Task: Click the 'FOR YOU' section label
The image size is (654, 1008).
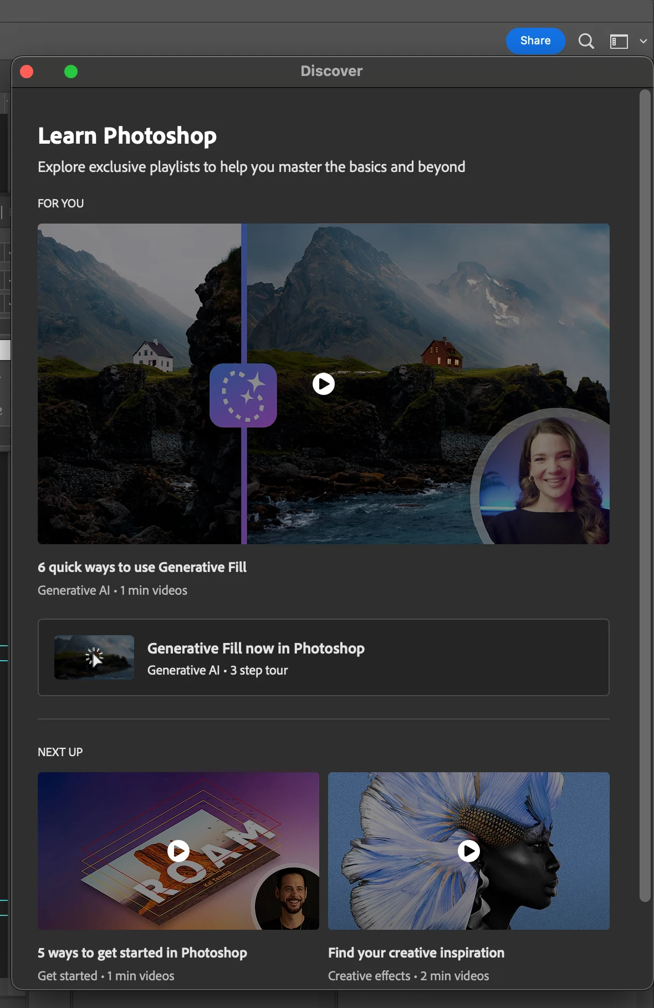Action: [x=61, y=204]
